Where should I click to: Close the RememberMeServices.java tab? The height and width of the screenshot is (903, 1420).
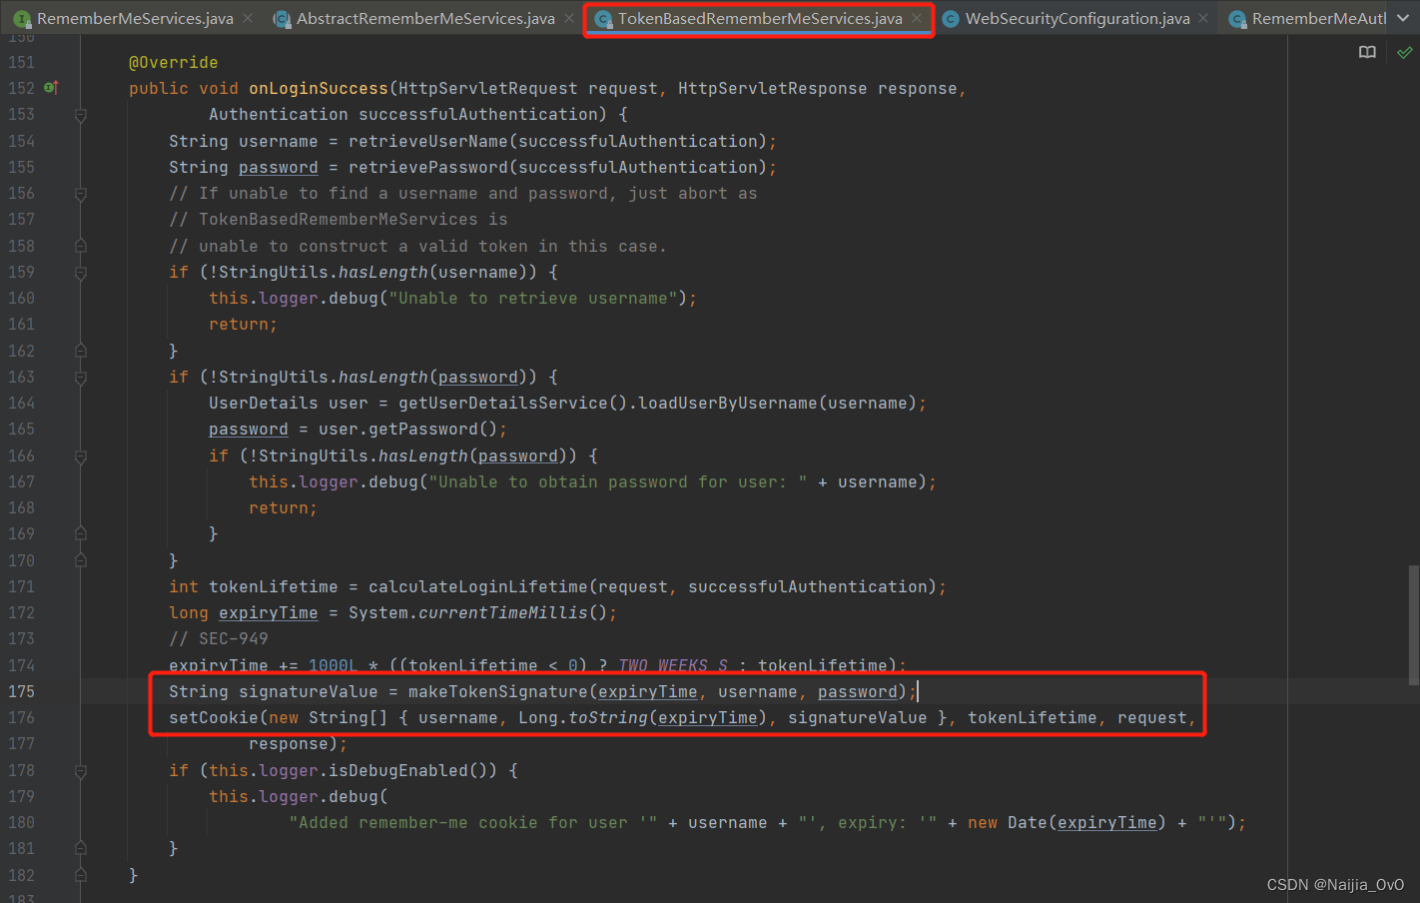(248, 18)
